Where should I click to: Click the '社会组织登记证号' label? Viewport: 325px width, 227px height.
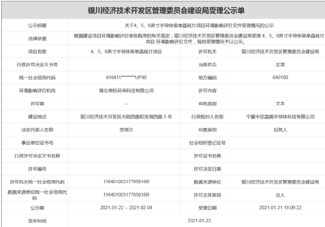click(x=208, y=143)
